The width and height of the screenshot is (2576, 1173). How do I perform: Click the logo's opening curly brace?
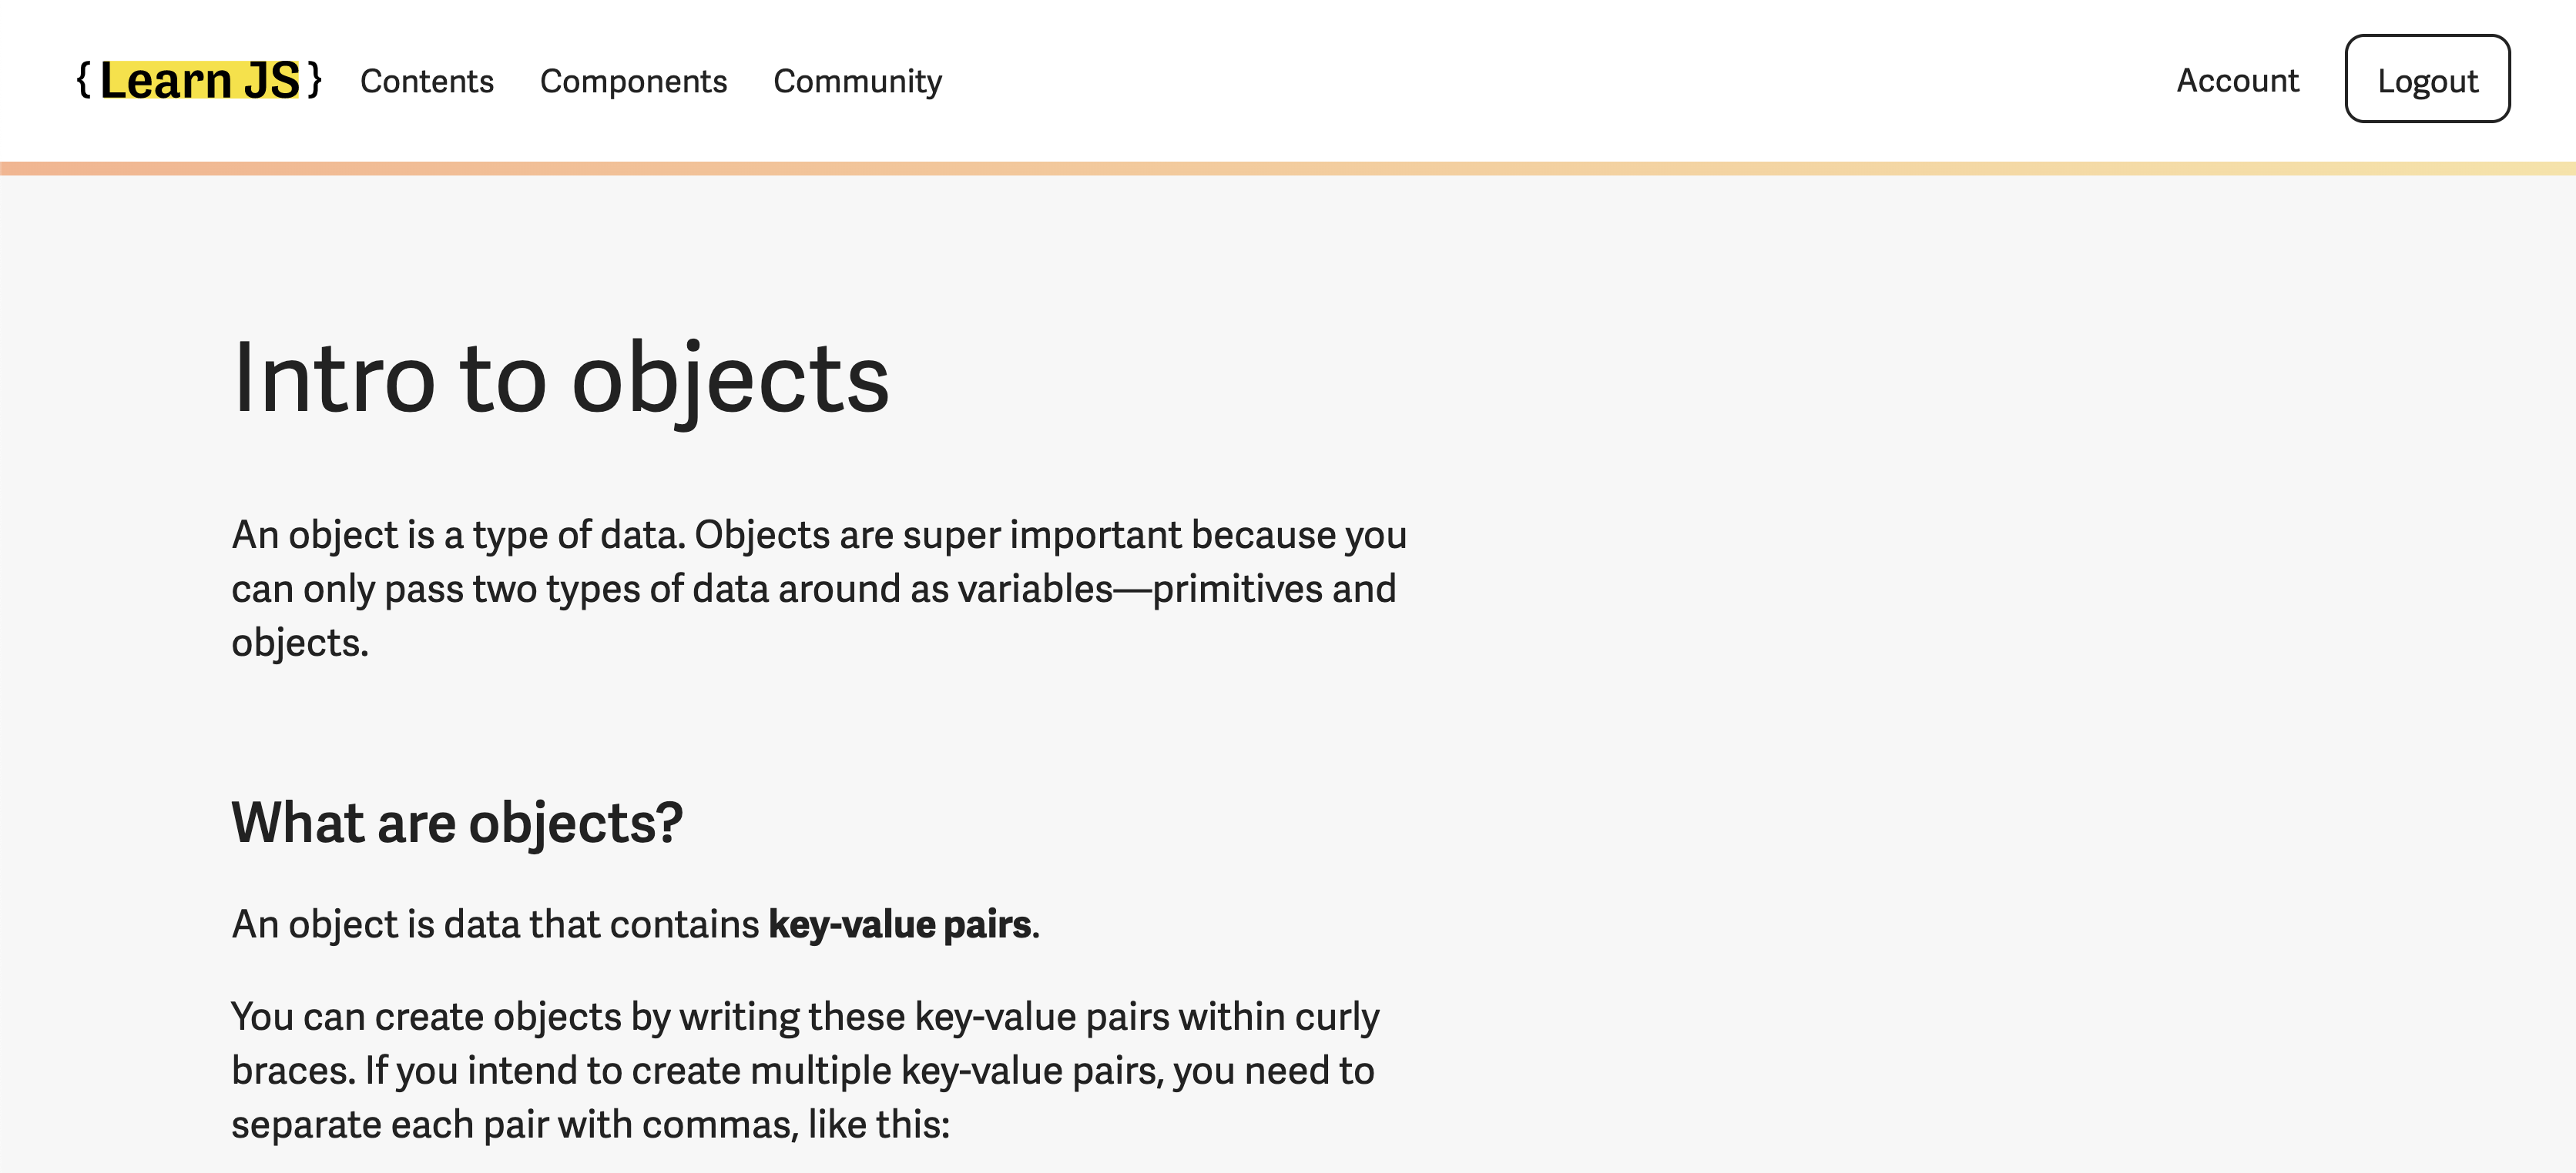tap(84, 80)
